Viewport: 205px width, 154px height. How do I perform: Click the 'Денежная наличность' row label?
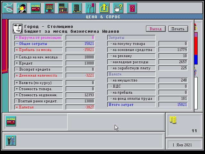38,76
